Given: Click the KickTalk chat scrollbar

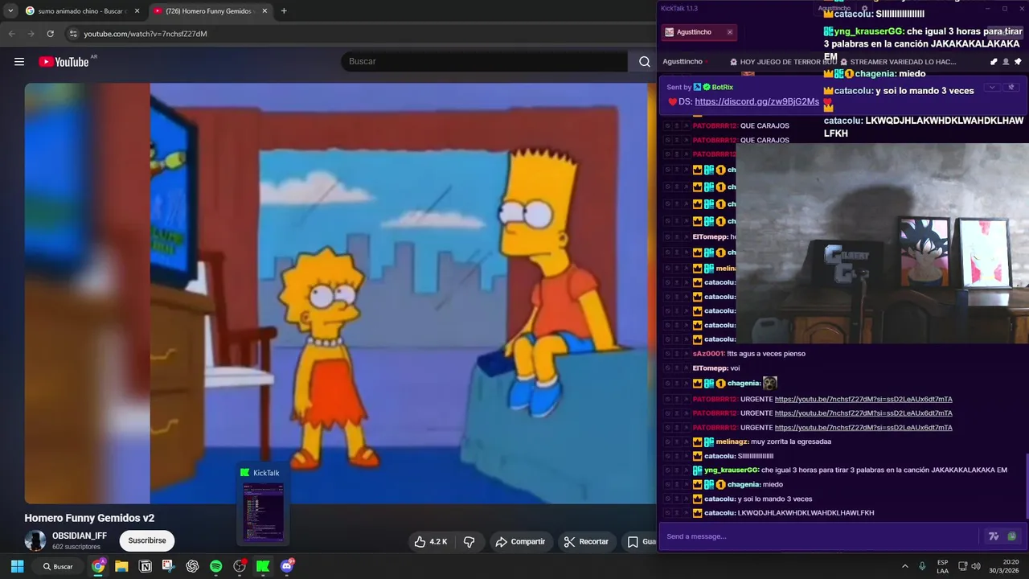Looking at the screenshot, I should 1027,487.
